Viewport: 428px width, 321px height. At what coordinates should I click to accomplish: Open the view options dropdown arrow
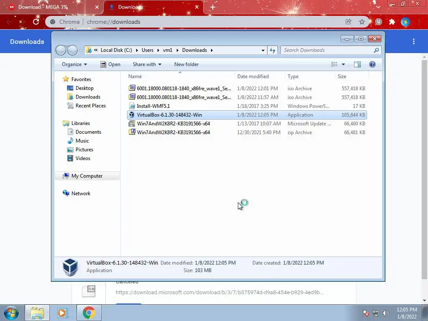click(344, 64)
